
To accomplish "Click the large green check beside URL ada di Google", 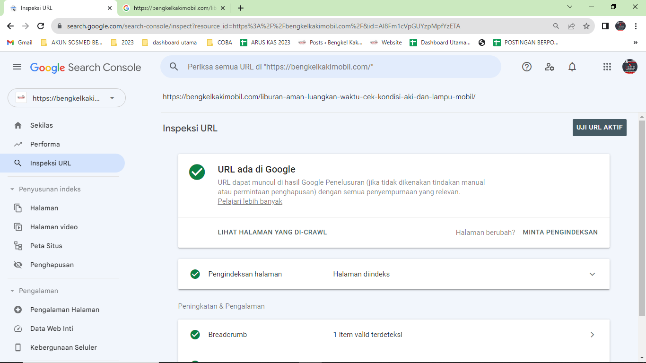I will [x=197, y=172].
